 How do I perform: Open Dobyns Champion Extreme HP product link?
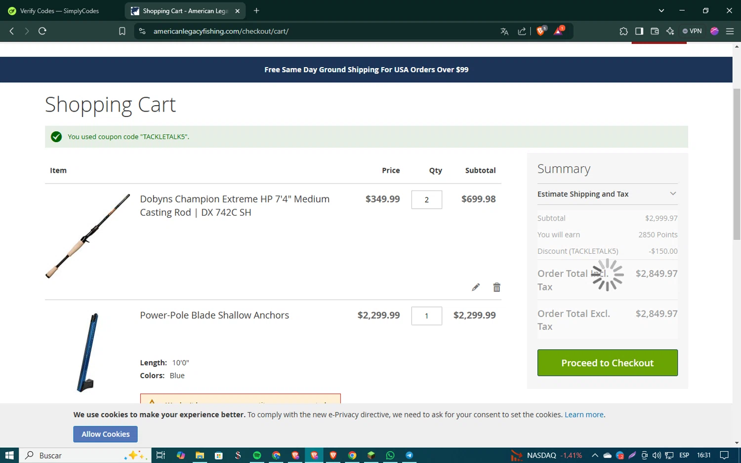[235, 206]
